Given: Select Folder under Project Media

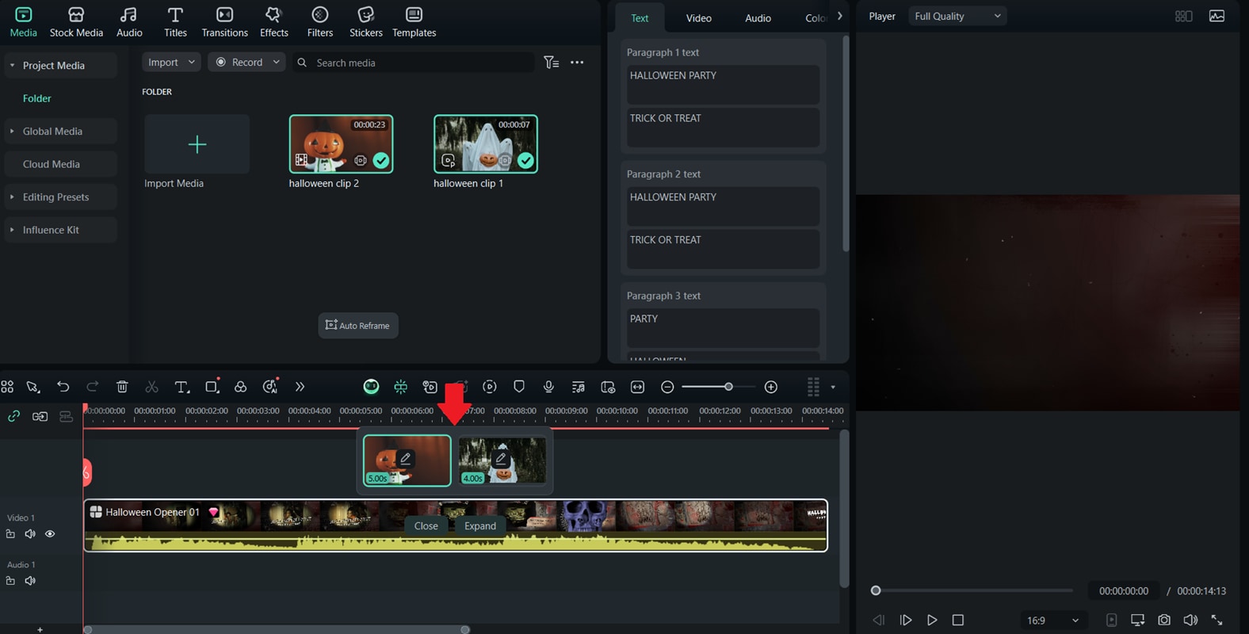Looking at the screenshot, I should [36, 98].
